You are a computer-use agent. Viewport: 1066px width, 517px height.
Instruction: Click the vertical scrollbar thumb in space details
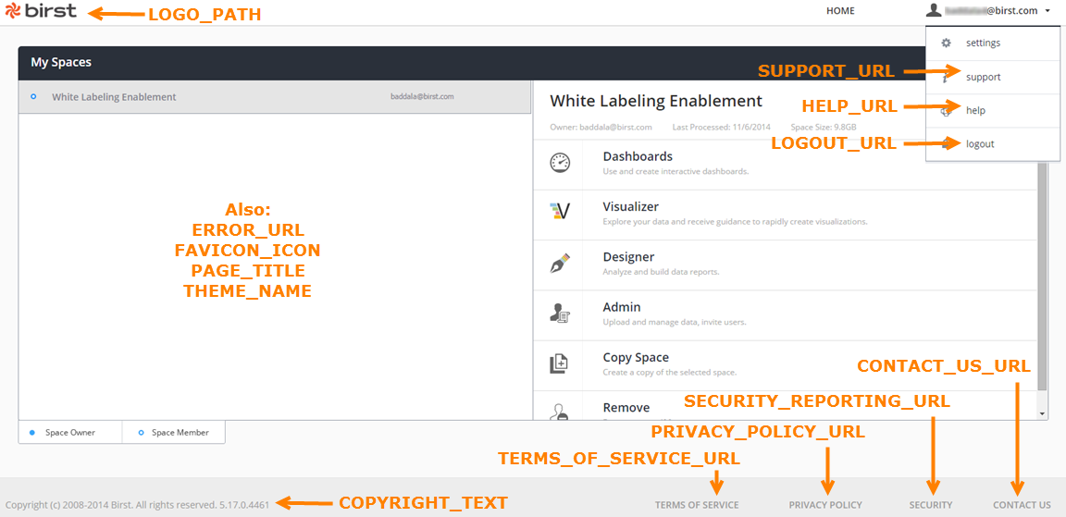tap(1043, 275)
